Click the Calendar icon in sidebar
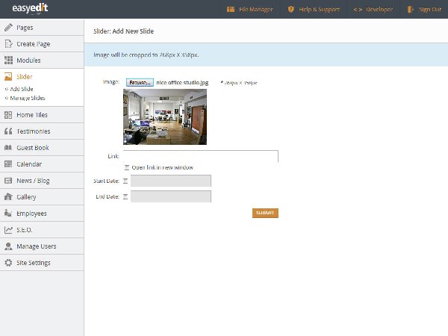Screen dimensions: 448x336 8,164
